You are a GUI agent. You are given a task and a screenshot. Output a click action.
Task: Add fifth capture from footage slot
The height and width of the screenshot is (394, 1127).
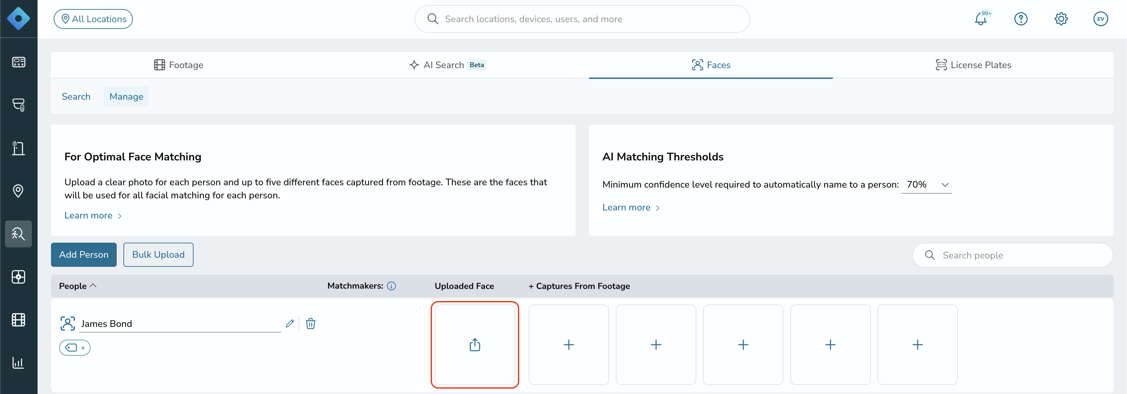click(917, 345)
